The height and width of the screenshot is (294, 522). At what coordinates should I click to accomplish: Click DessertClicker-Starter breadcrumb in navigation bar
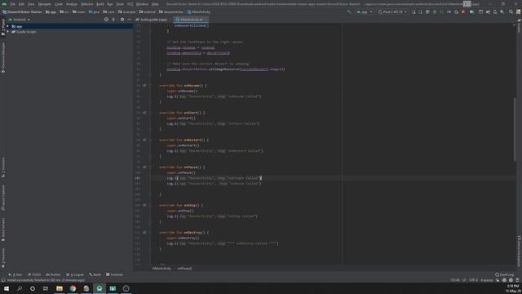point(22,11)
